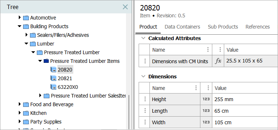Click the Height row drag handle dots
Viewport: 278px width, 130px height.
(145, 99)
